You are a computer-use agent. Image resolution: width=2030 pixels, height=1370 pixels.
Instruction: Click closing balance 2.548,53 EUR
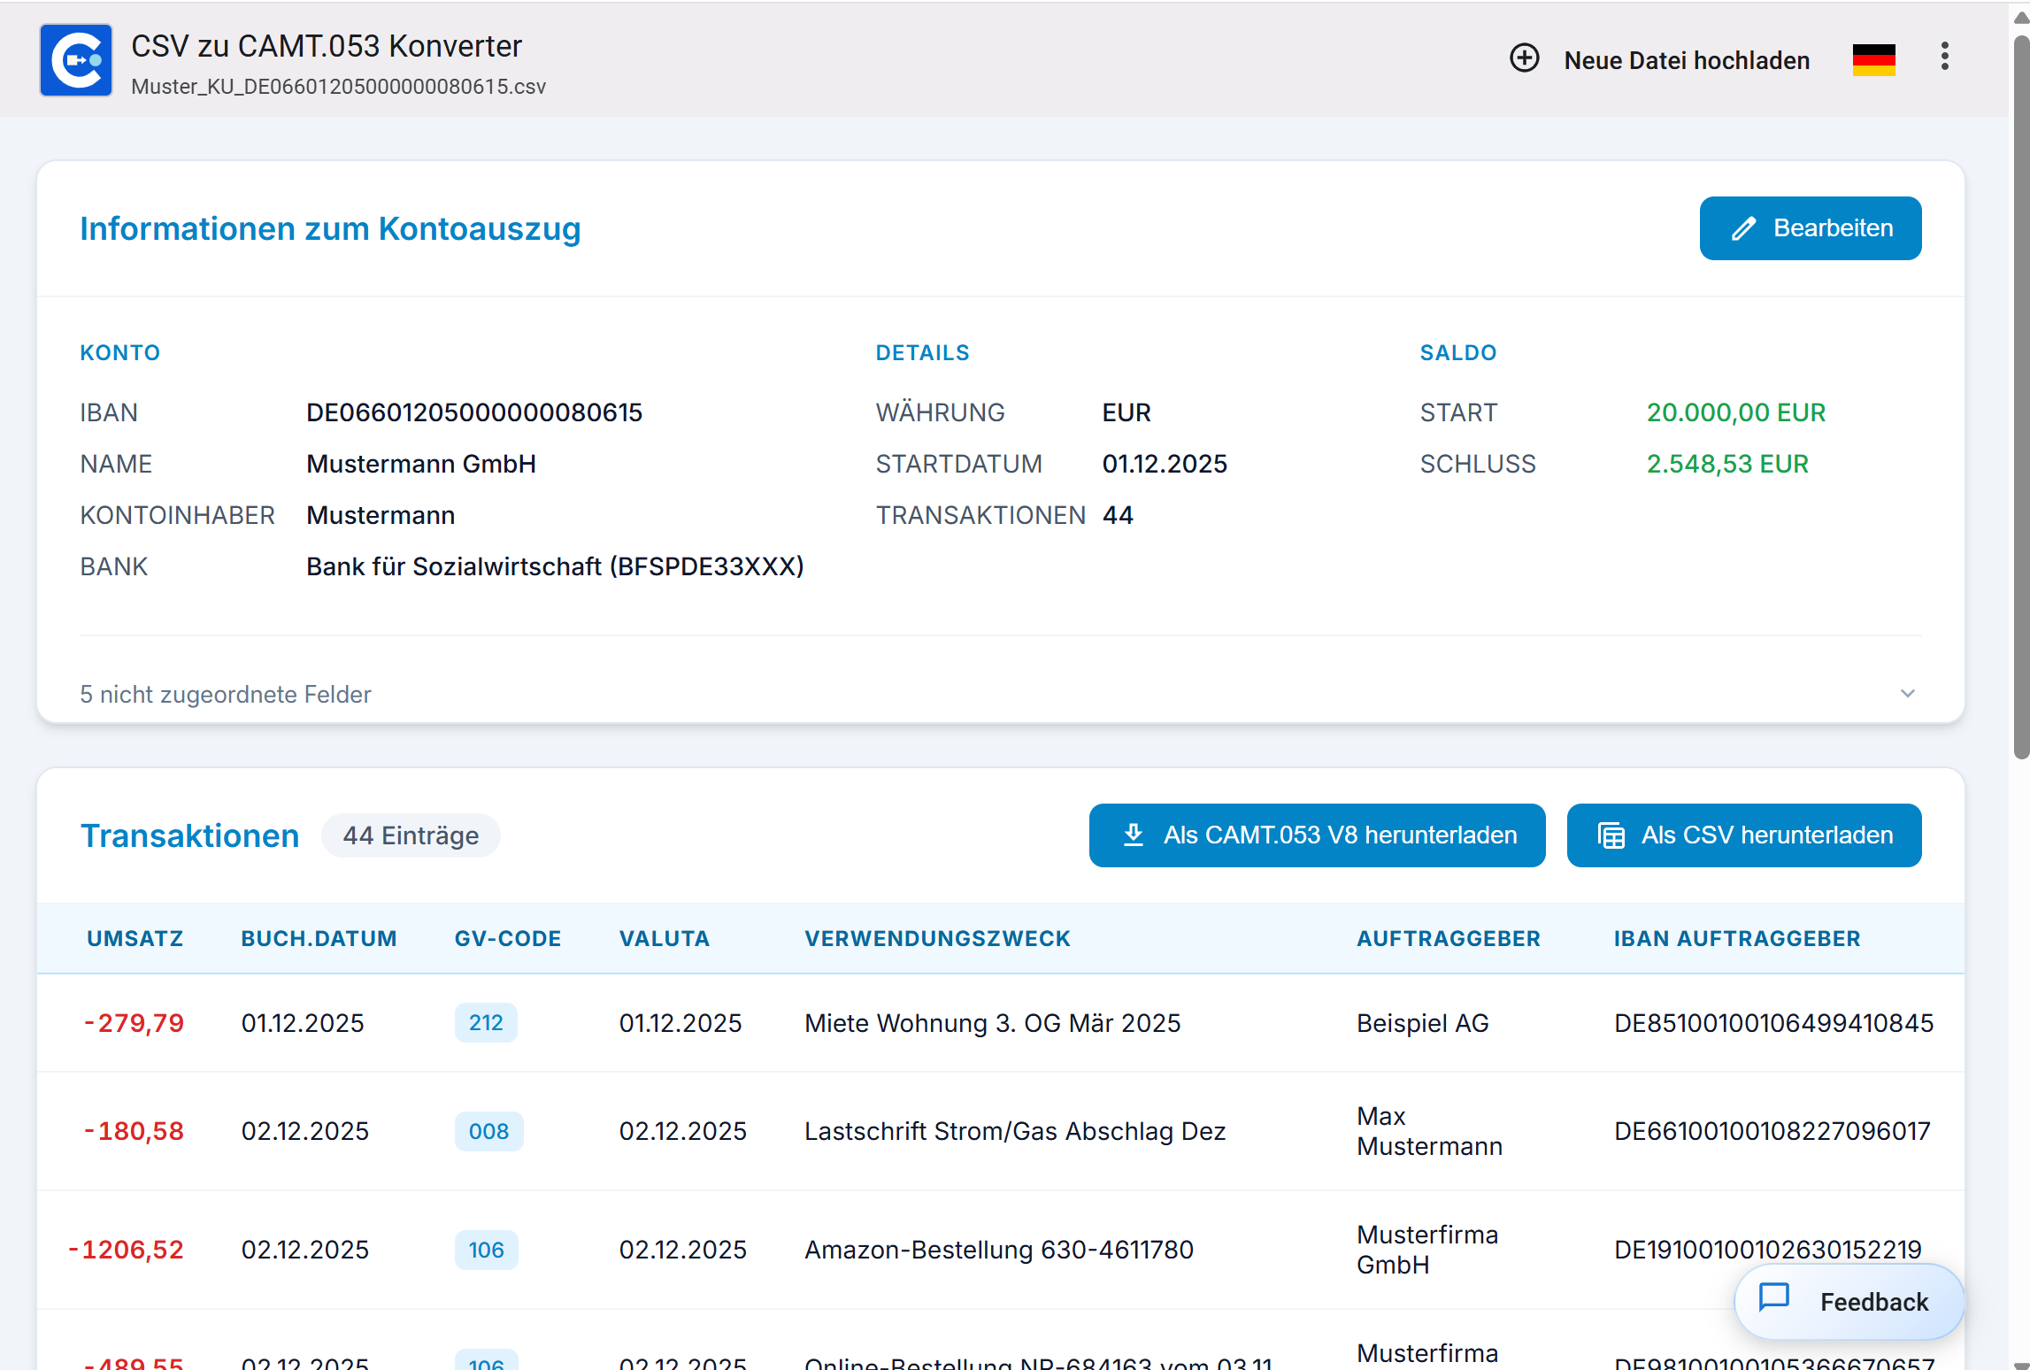[x=1726, y=465]
